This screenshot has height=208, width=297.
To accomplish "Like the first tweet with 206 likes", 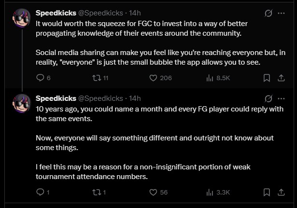I will pos(153,78).
